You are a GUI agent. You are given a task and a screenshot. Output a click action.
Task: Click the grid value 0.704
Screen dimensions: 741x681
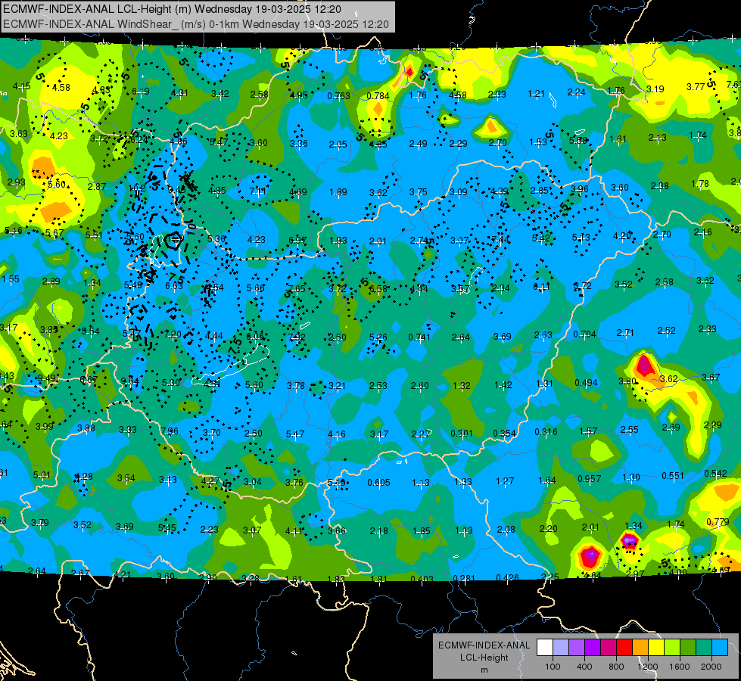[x=584, y=334]
